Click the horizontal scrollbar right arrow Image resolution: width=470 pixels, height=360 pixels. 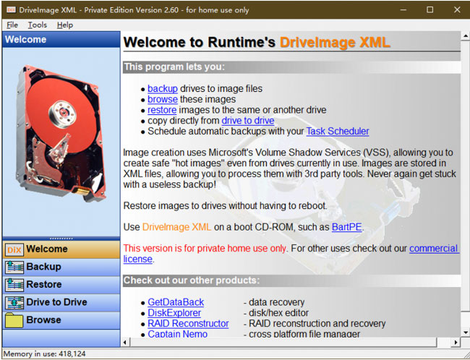coord(456,342)
